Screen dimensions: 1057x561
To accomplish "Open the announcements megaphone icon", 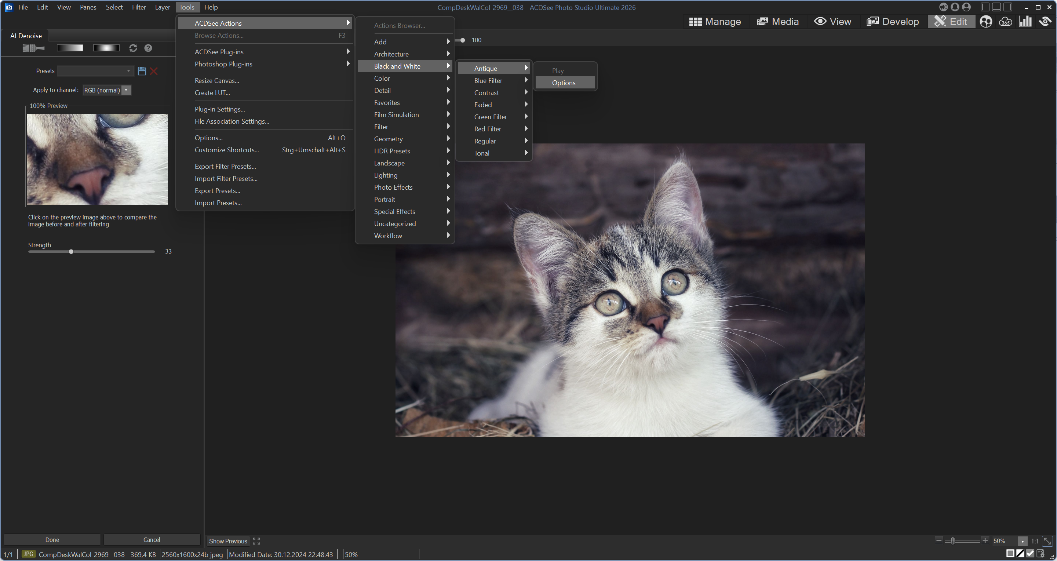I will tap(943, 7).
